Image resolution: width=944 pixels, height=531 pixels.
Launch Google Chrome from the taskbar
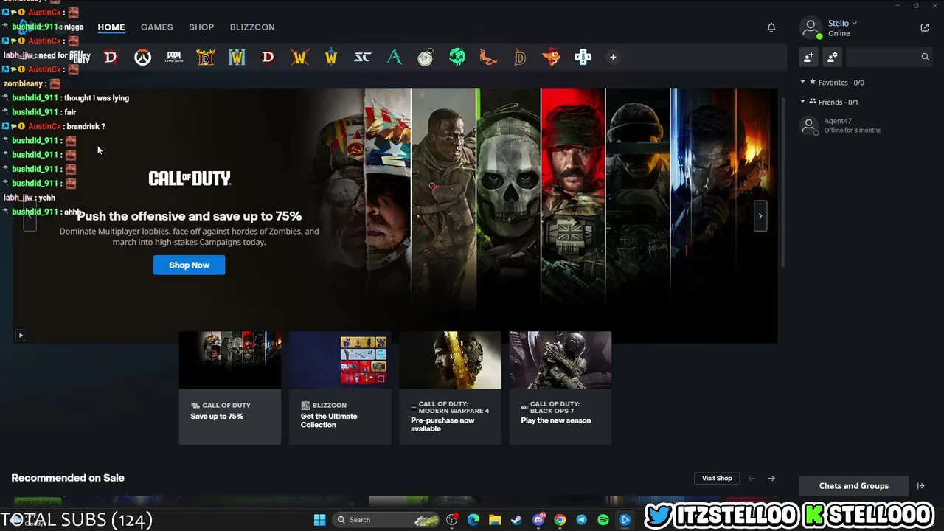560,520
